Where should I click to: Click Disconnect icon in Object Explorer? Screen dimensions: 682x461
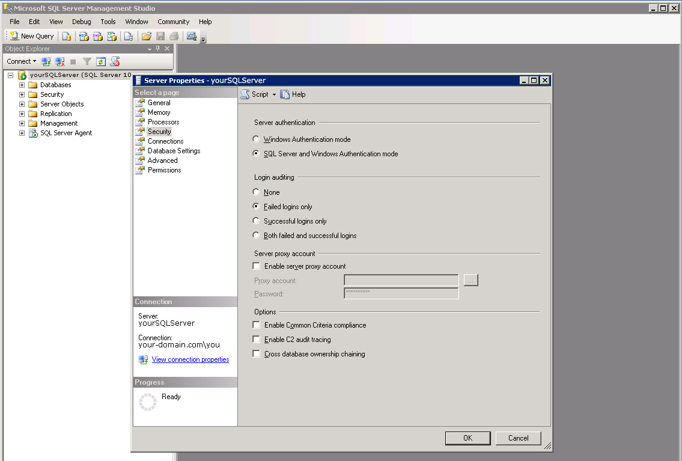point(60,62)
